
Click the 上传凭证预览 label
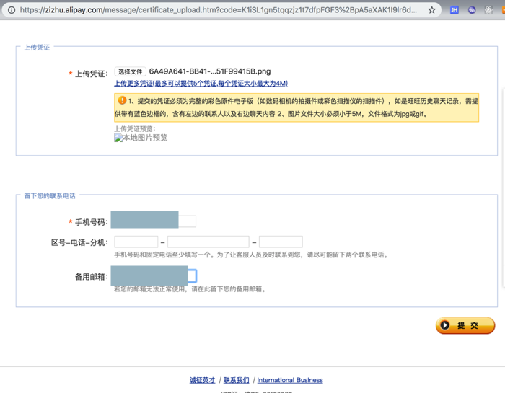[x=135, y=129]
